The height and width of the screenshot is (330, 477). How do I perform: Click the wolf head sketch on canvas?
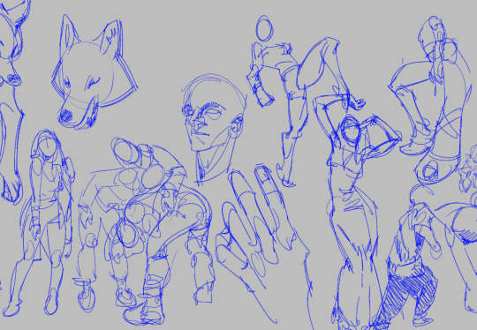pyautogui.click(x=95, y=72)
